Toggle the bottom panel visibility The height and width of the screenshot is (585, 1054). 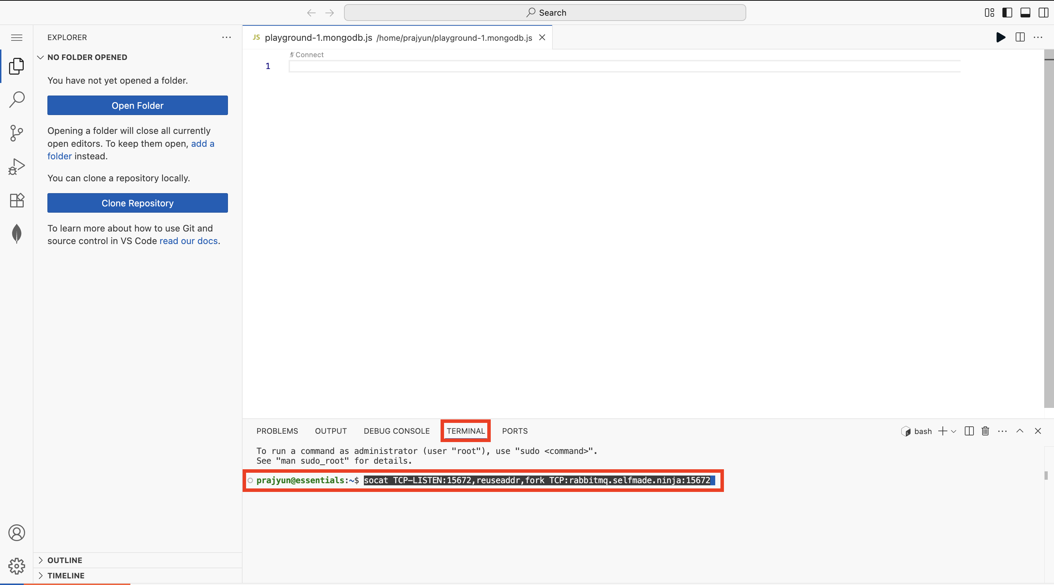coord(1025,13)
